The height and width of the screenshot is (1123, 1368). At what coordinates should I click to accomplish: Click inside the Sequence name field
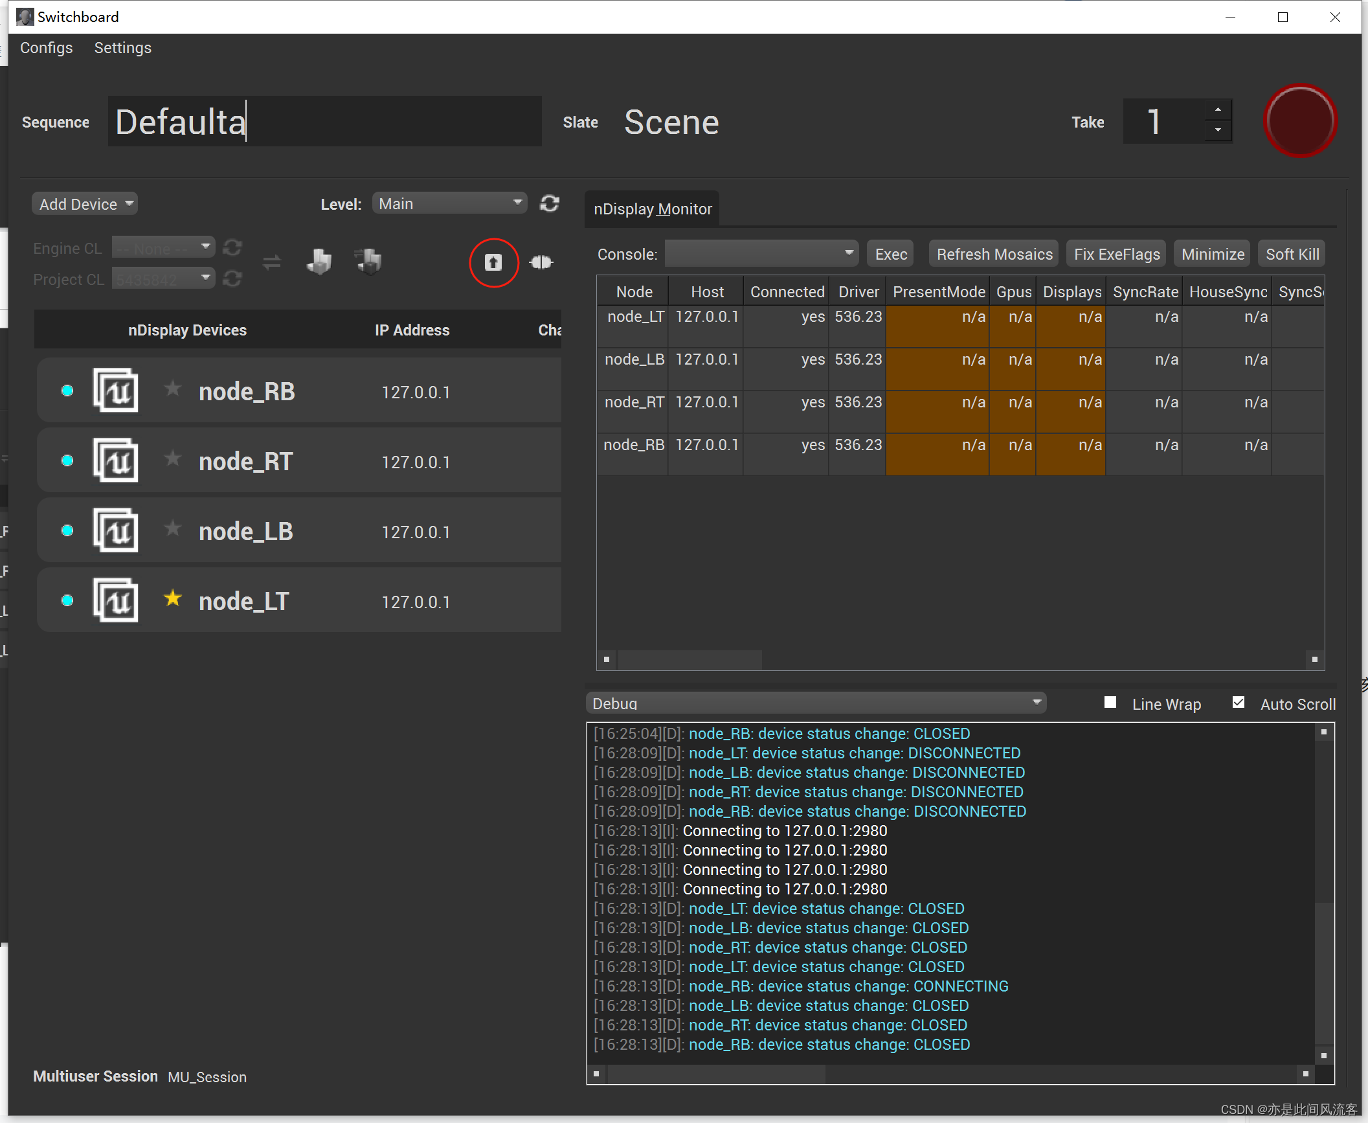324,121
